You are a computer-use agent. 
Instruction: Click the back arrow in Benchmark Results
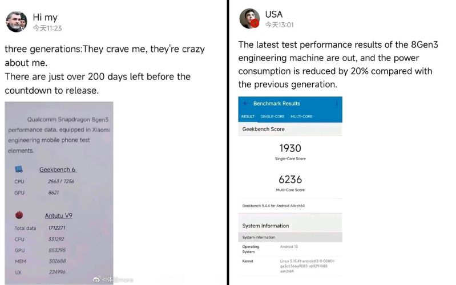click(x=245, y=104)
